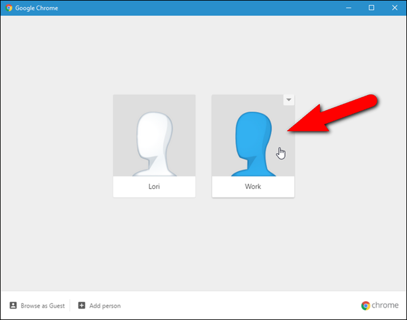Image resolution: width=407 pixels, height=320 pixels.
Task: Select the white Lori avatar image
Action: (x=154, y=136)
